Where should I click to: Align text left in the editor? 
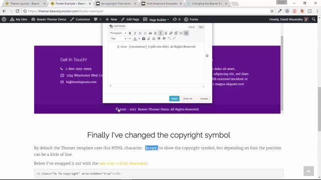tap(155, 33)
